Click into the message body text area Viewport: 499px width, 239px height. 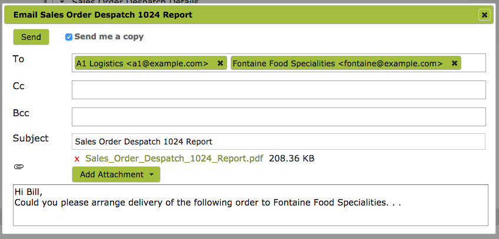(251, 206)
